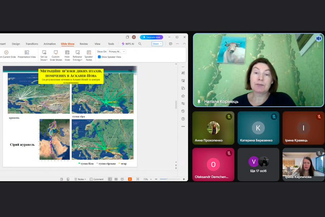Click the sidebar copy/materials icon
325x217 pixels.
183,88
